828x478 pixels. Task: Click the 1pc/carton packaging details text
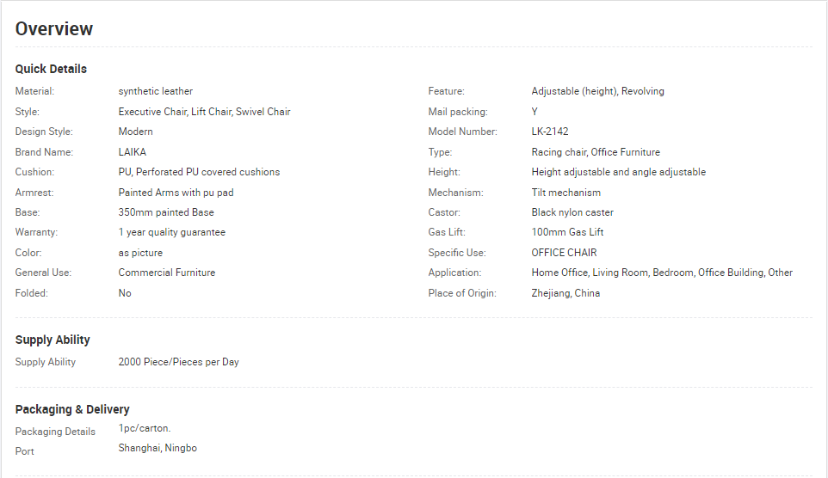tap(144, 428)
